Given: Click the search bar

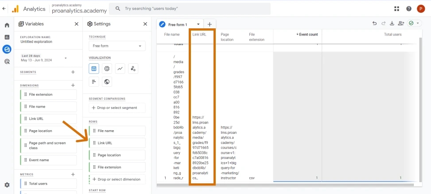Looking at the screenshot, I should (x=190, y=9).
